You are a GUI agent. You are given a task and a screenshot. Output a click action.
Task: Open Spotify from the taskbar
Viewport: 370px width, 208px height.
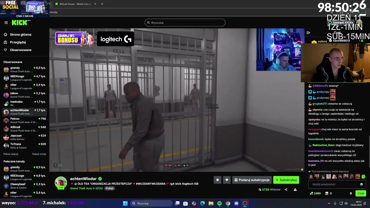pos(219,203)
